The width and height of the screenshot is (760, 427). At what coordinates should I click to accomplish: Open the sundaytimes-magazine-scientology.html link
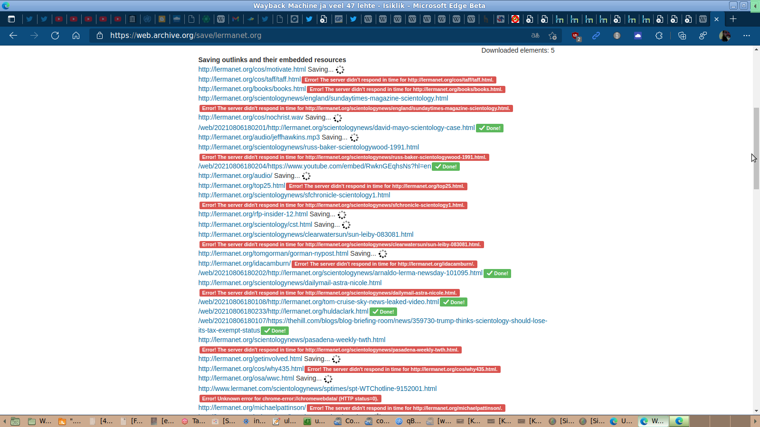[323, 98]
